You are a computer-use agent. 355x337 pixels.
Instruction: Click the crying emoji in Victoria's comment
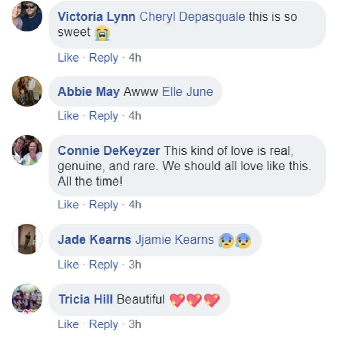tap(102, 33)
